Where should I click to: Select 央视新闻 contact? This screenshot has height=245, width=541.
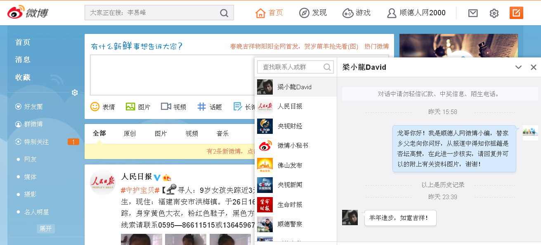pyautogui.click(x=296, y=185)
